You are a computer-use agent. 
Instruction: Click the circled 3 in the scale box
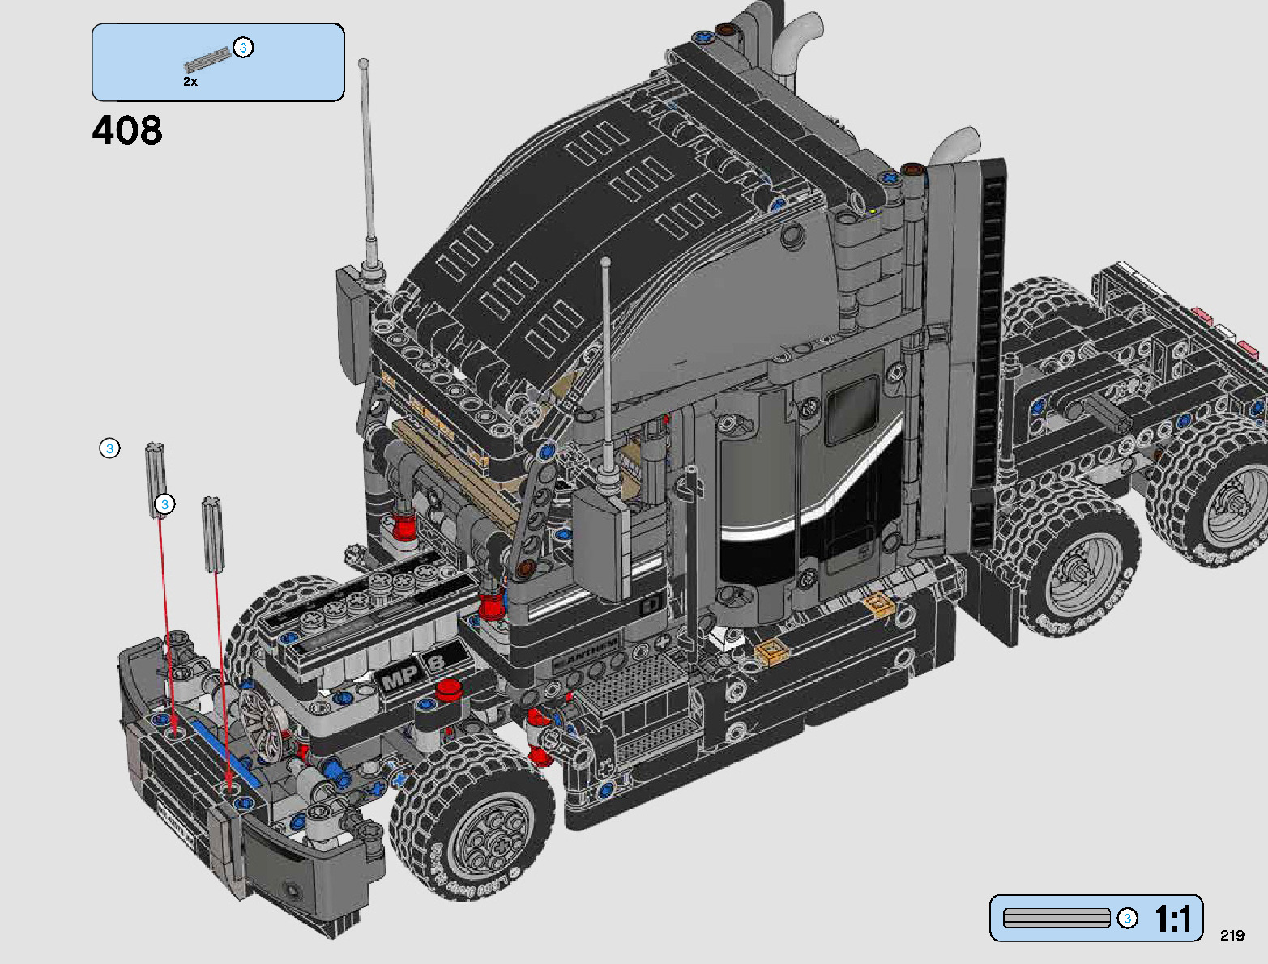pos(1127,919)
